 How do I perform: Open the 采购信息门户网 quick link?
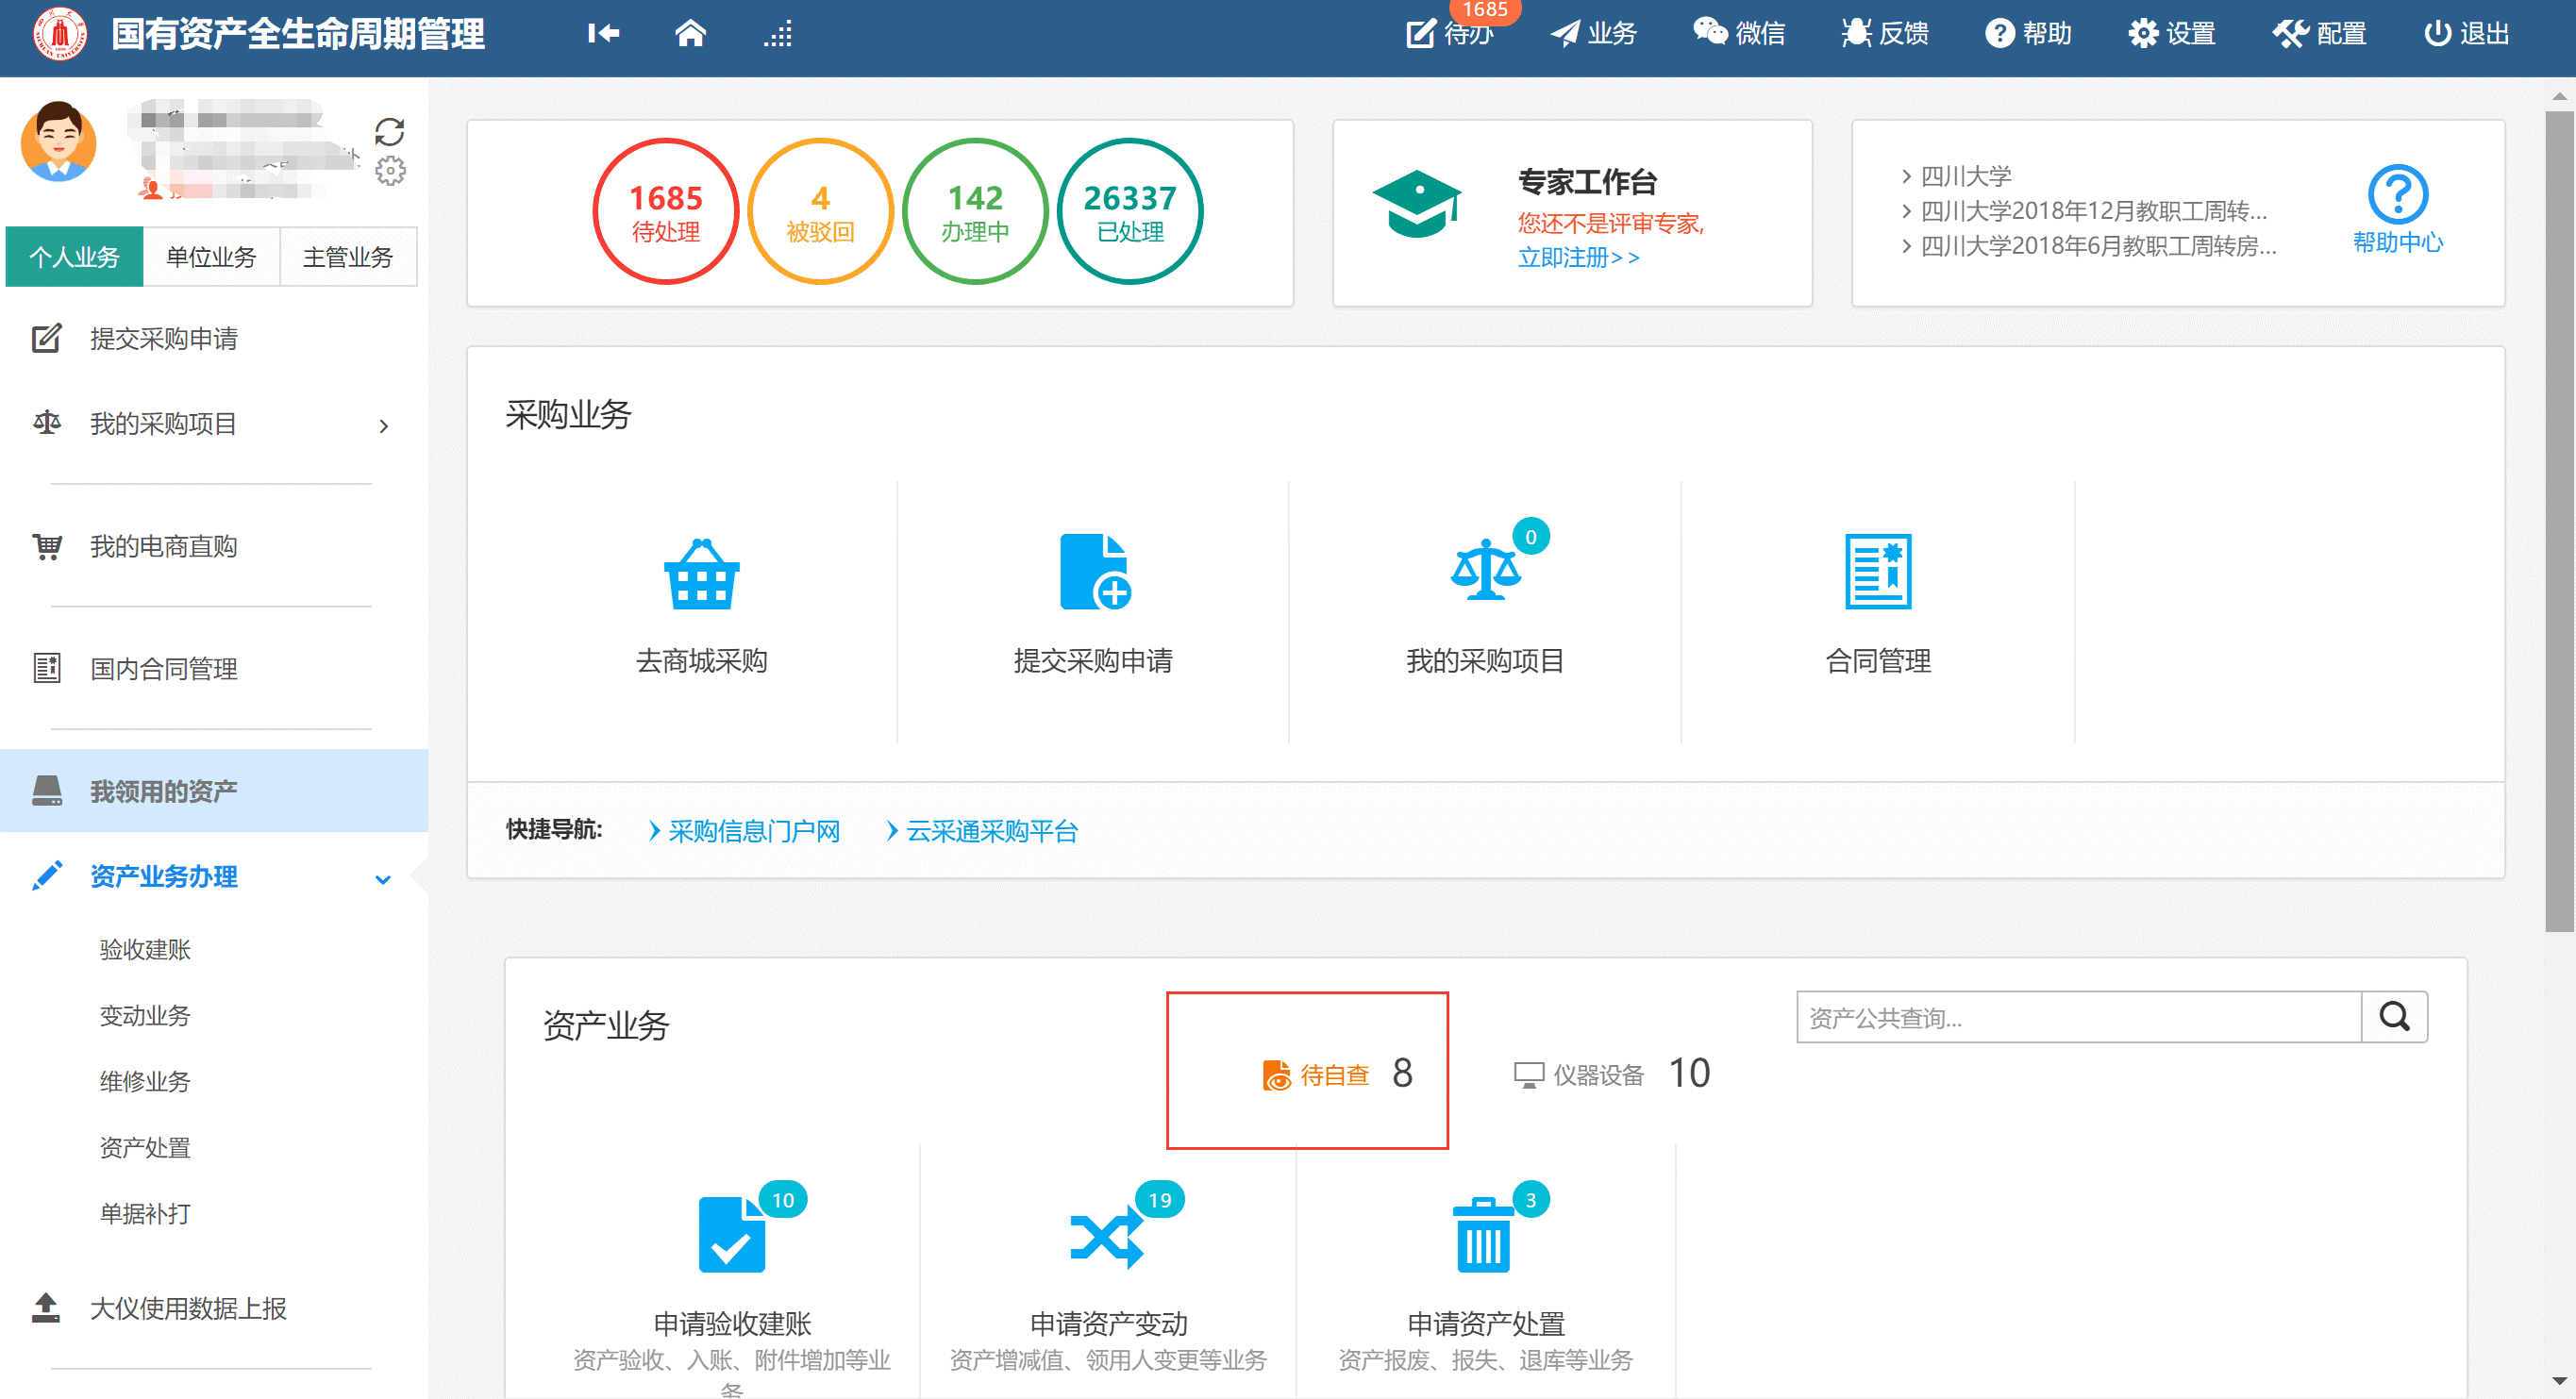[753, 831]
